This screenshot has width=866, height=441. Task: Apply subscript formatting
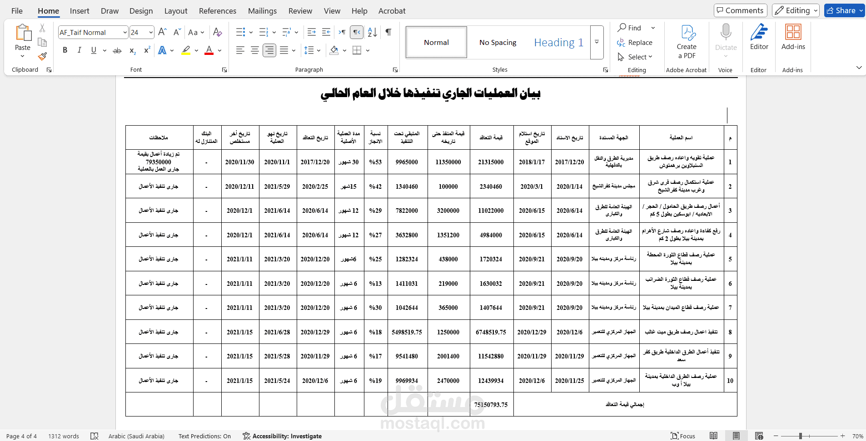tap(132, 50)
